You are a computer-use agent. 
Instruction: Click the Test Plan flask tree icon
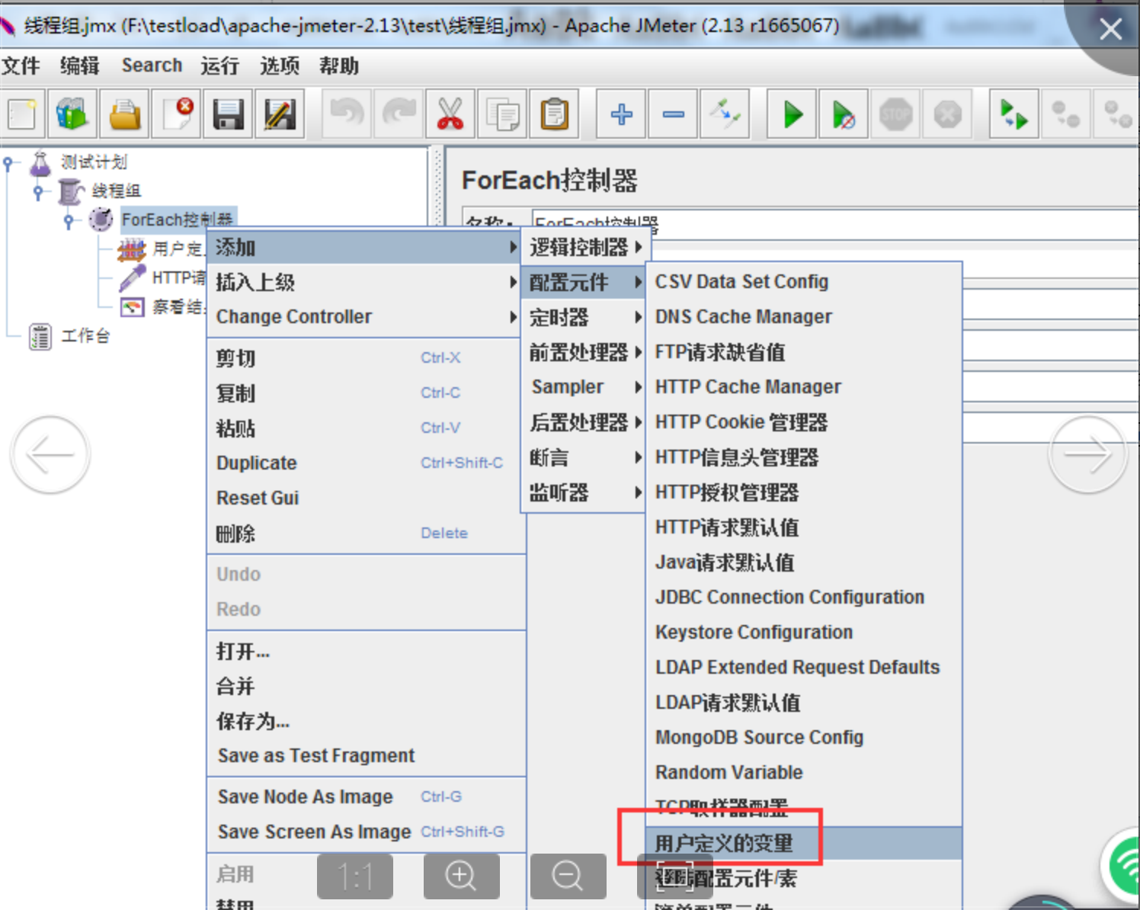(40, 162)
